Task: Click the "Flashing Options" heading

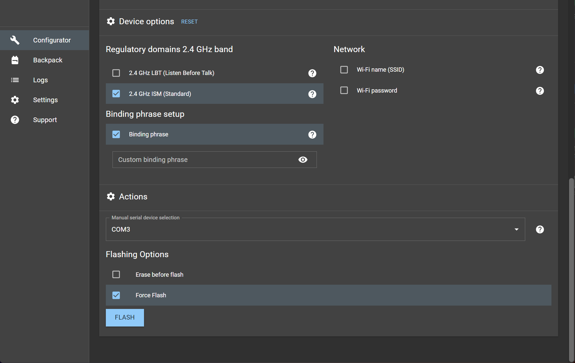Action: point(137,254)
